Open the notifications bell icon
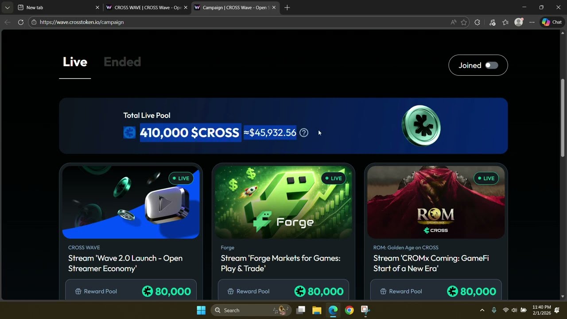The height and width of the screenshot is (319, 567). tap(557, 310)
